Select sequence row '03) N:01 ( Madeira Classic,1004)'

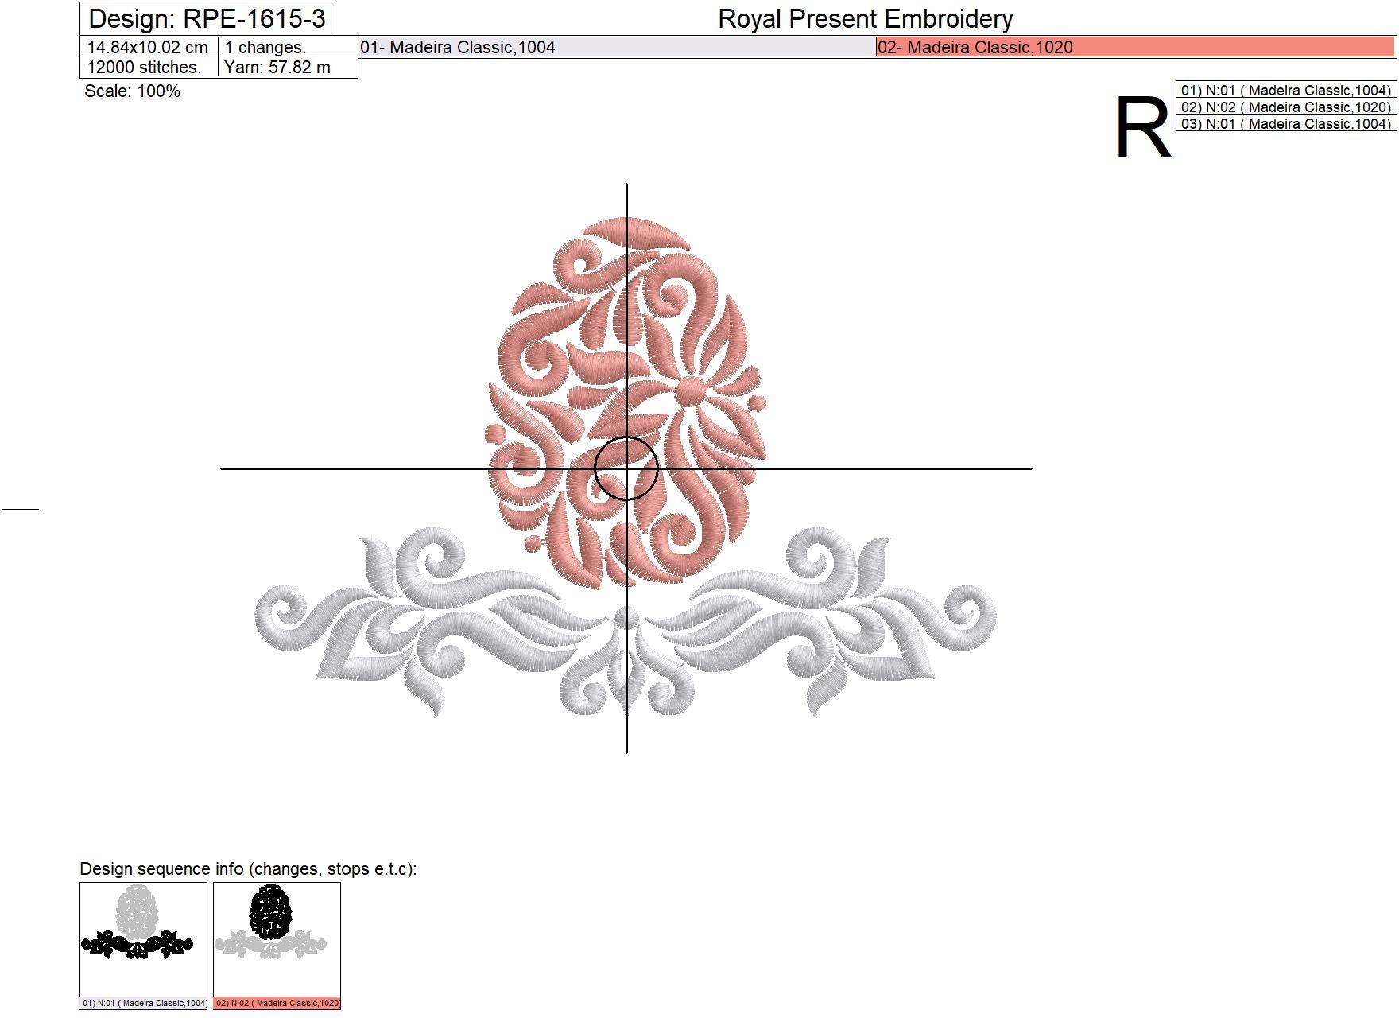pyautogui.click(x=1285, y=123)
